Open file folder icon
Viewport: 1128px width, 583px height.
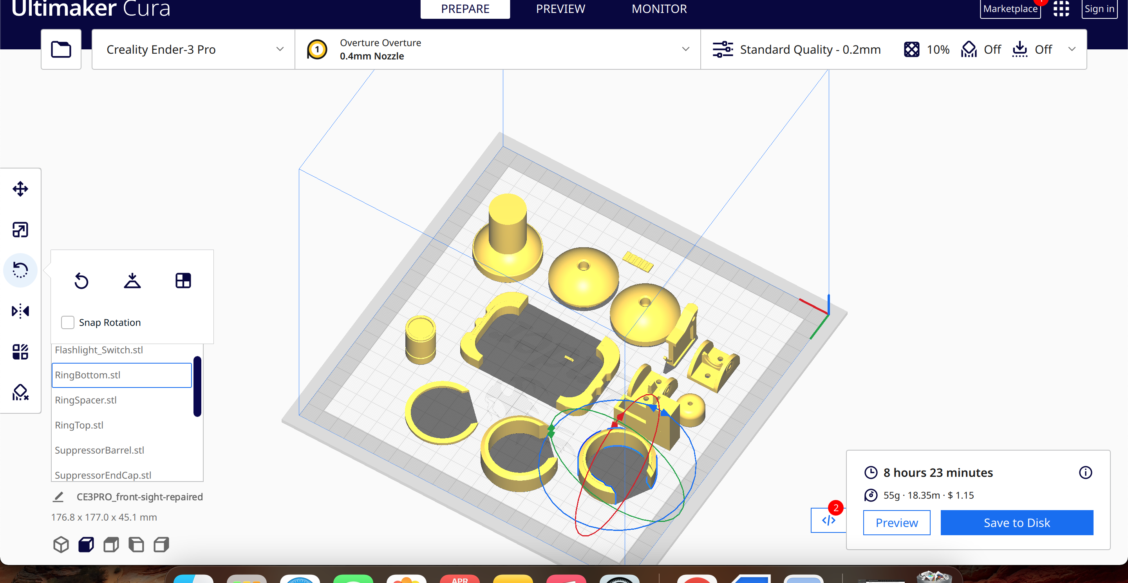[61, 49]
